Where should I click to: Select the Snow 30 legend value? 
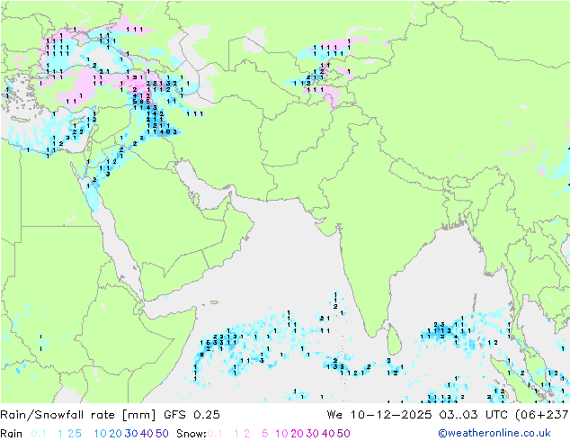(x=313, y=434)
